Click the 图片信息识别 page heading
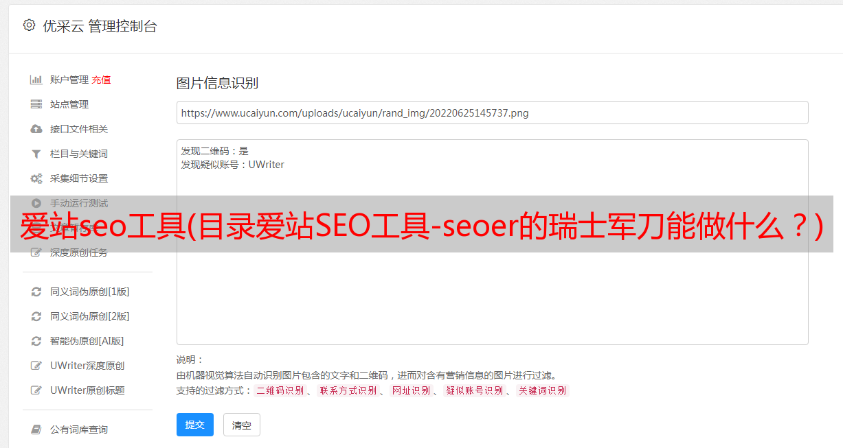 click(x=217, y=83)
